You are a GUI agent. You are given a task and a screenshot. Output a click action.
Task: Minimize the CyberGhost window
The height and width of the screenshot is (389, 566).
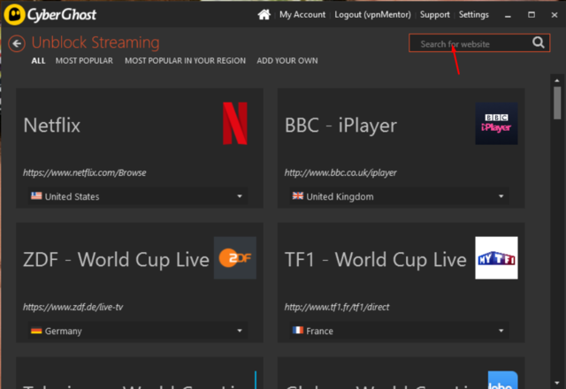508,15
